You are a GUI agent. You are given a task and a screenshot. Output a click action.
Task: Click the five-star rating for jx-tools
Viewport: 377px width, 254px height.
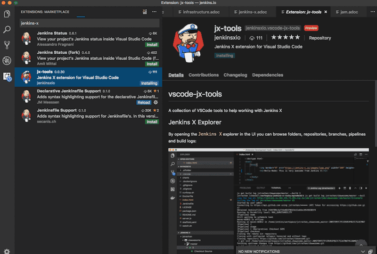coord(285,38)
